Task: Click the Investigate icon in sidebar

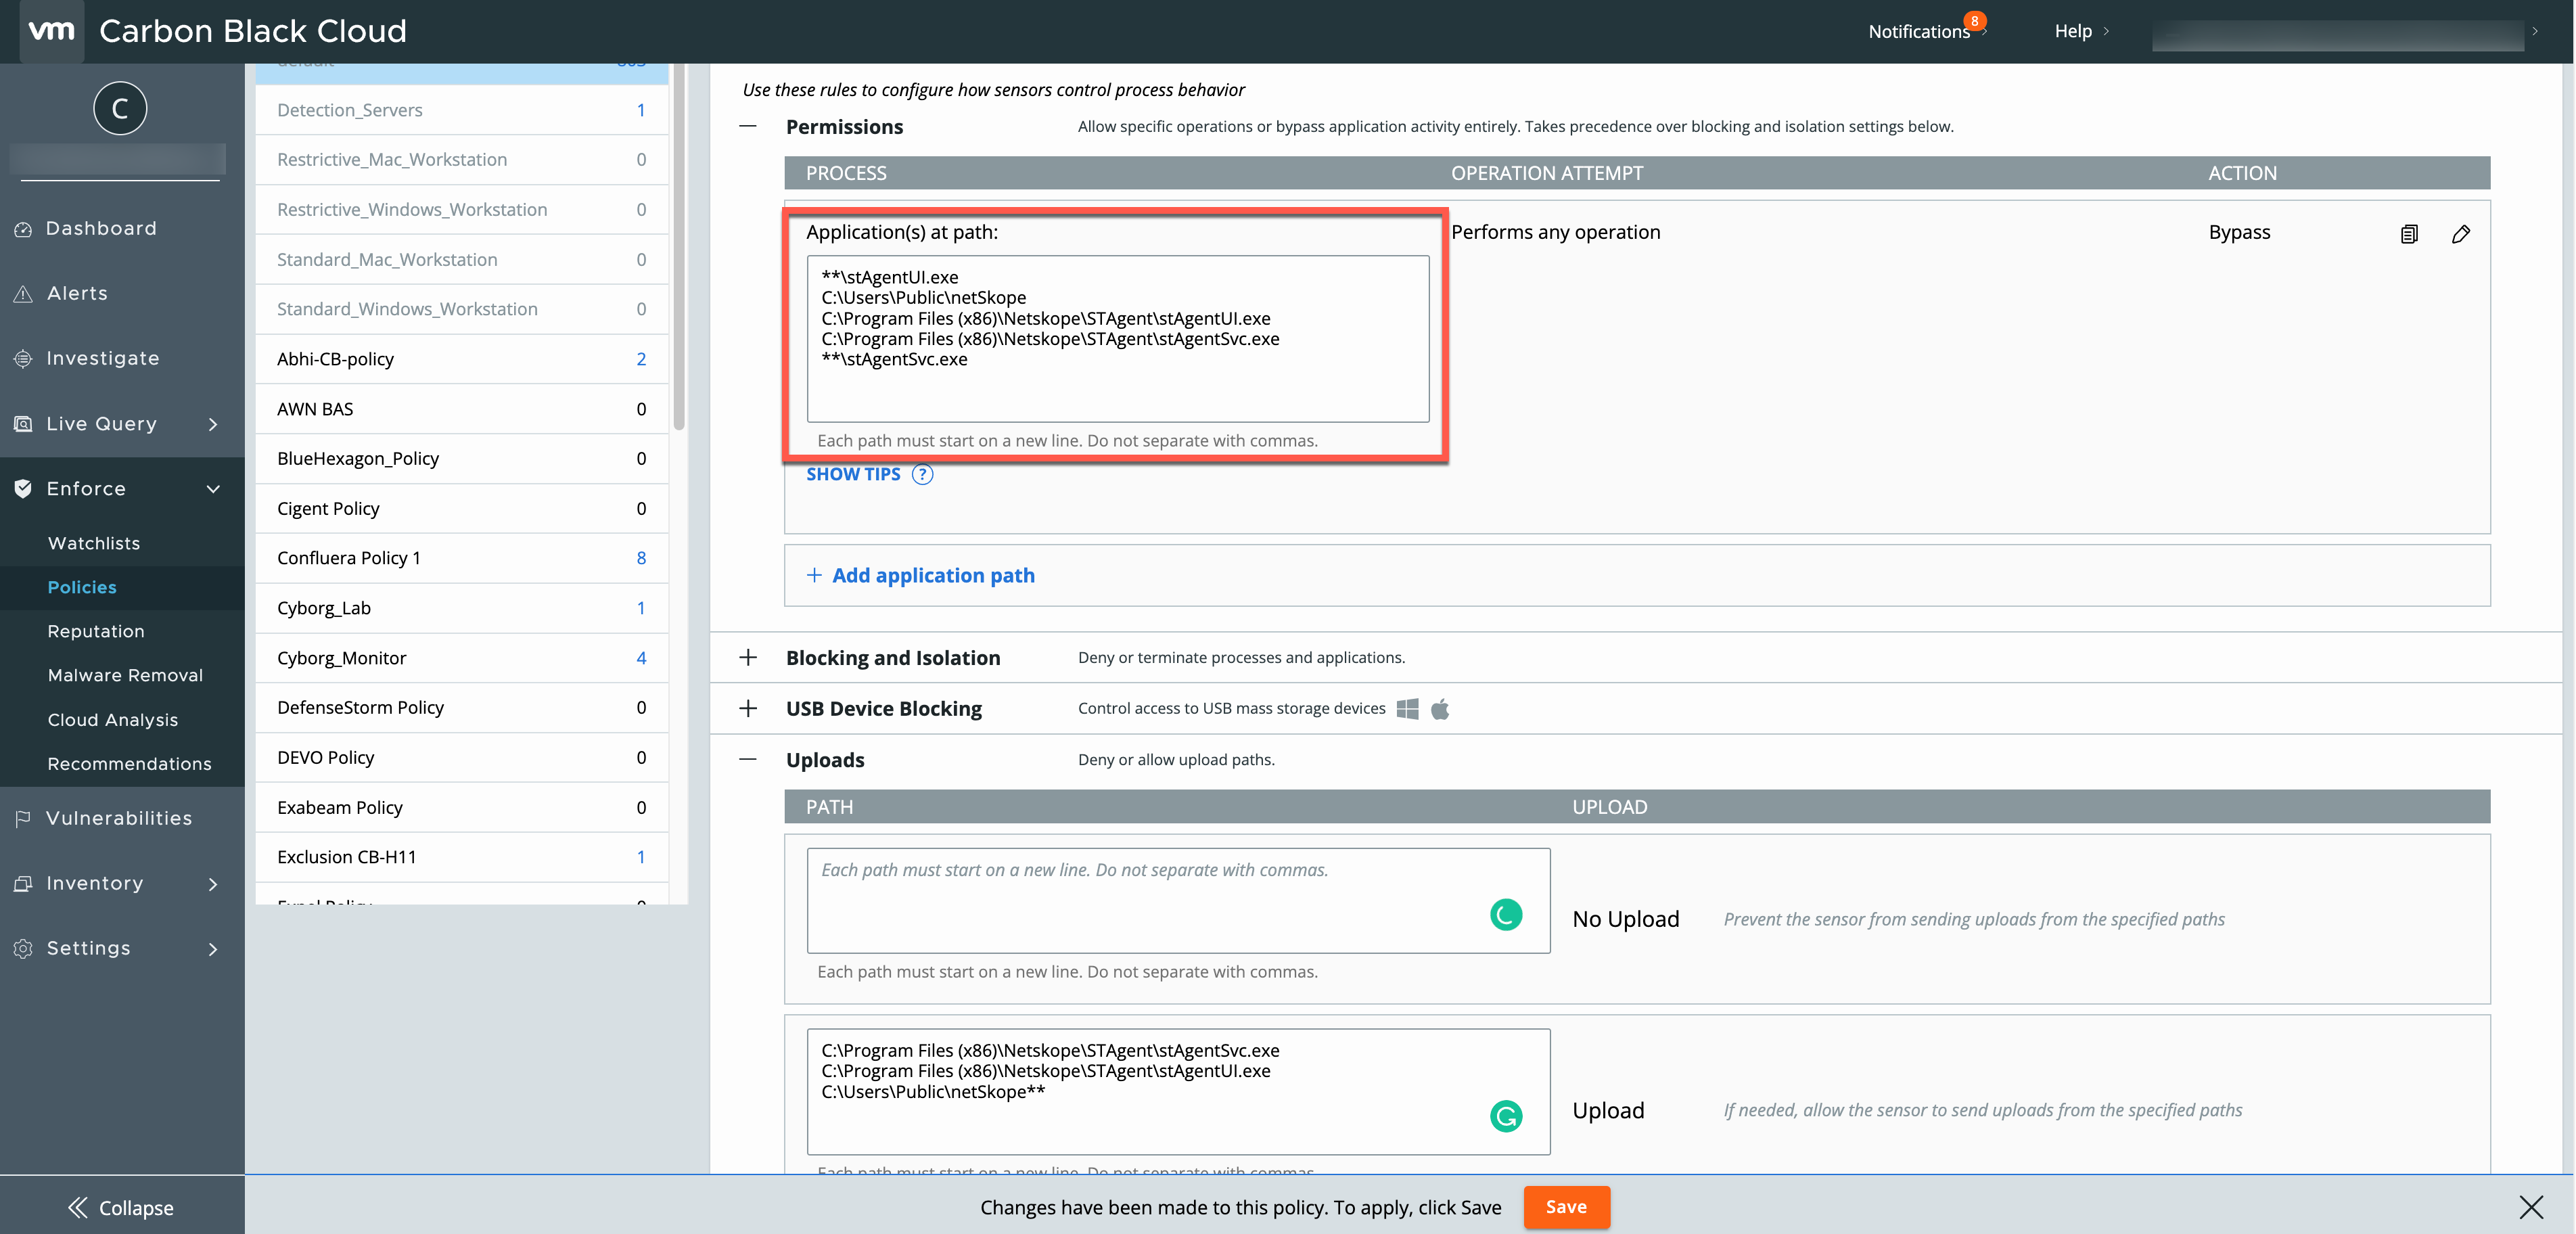Action: [x=23, y=359]
